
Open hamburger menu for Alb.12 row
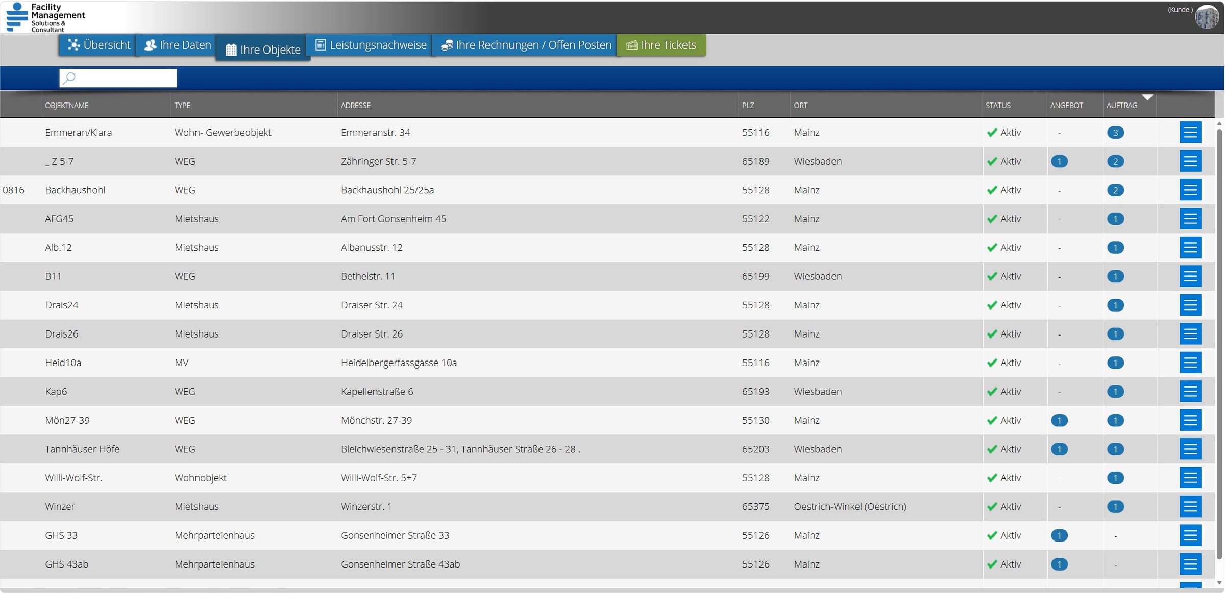point(1190,248)
